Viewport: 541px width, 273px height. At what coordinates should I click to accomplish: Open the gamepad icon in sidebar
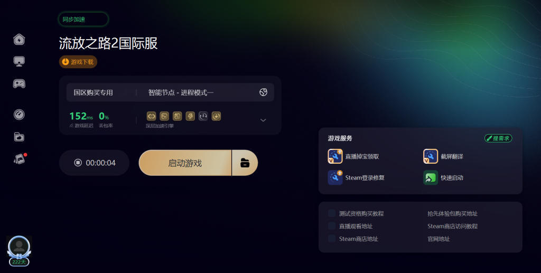click(19, 83)
